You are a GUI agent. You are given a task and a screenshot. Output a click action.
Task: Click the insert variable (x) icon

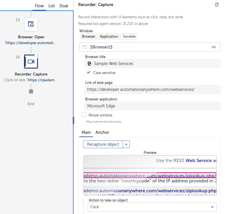[x=214, y=47]
